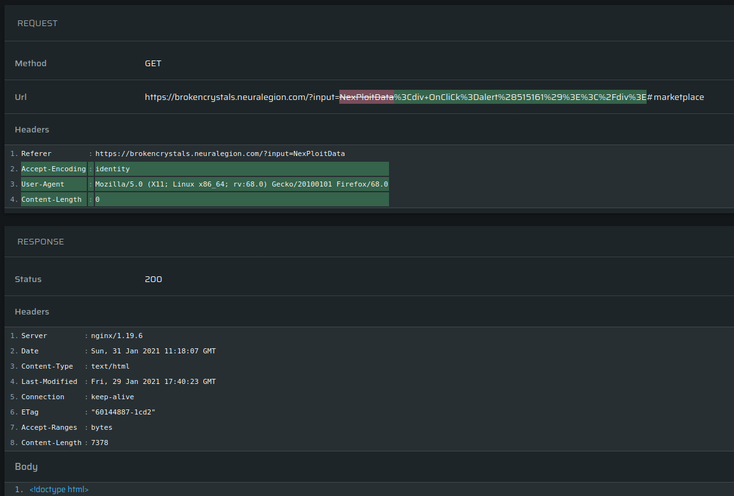
Task: Click the User-Agent Mozilla/5.0 value
Action: click(242, 185)
